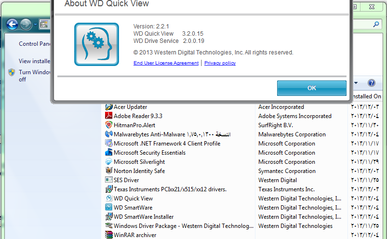Select the WD SmartWare entry text
Image resolution: width=387 pixels, height=239 pixels.
(133, 207)
